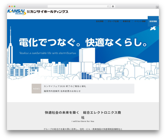Open the 事業内容 menu item
The image size is (166, 140).
pos(126,21)
